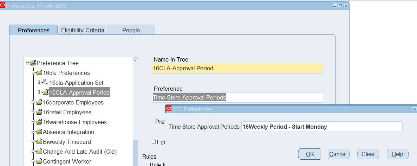Expand the 16retail Employees tree node
The image size is (417, 166).
click(33, 112)
